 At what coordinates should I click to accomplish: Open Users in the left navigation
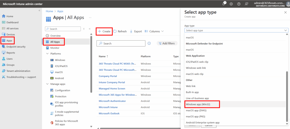[x=9, y=59]
